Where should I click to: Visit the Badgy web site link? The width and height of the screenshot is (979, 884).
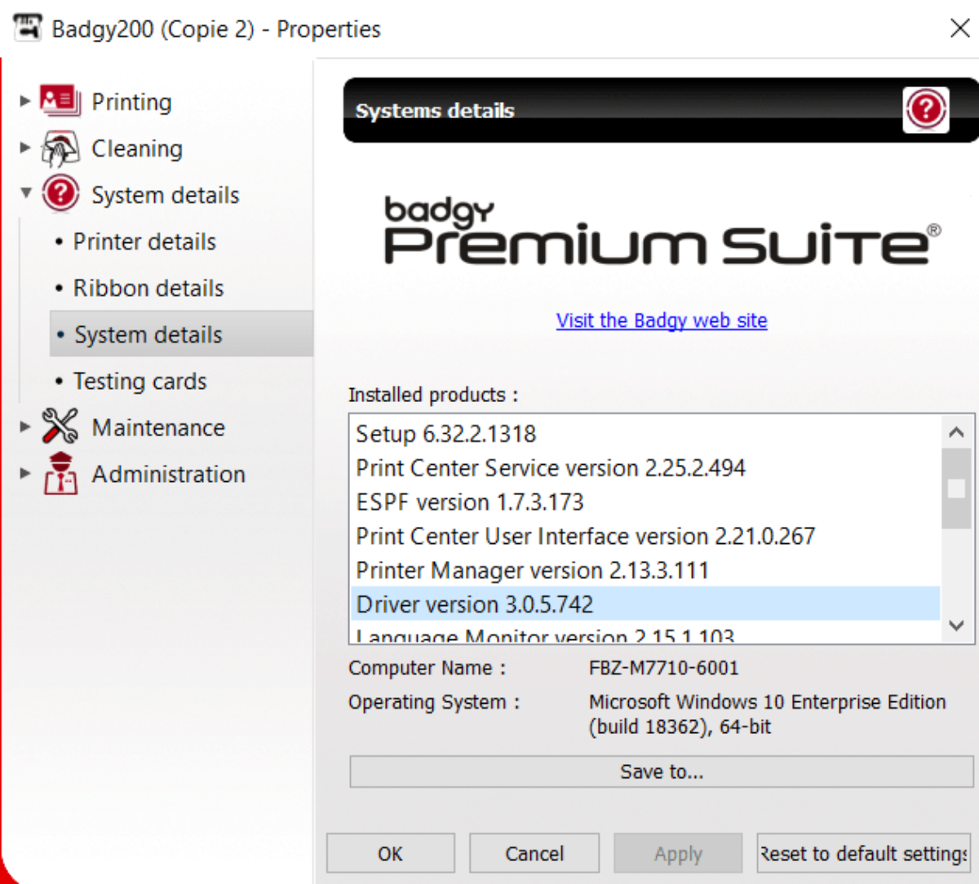(x=661, y=320)
